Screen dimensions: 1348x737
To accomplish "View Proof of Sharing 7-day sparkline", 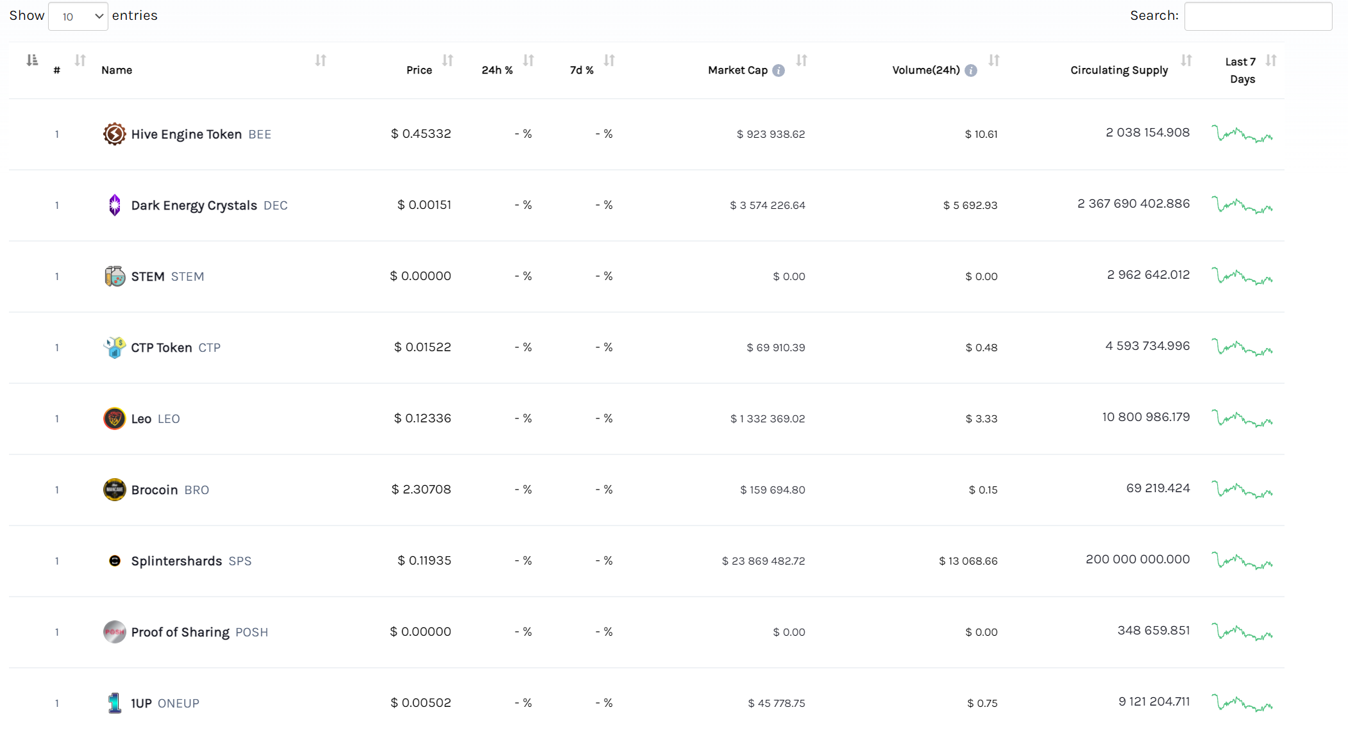I will (x=1242, y=632).
